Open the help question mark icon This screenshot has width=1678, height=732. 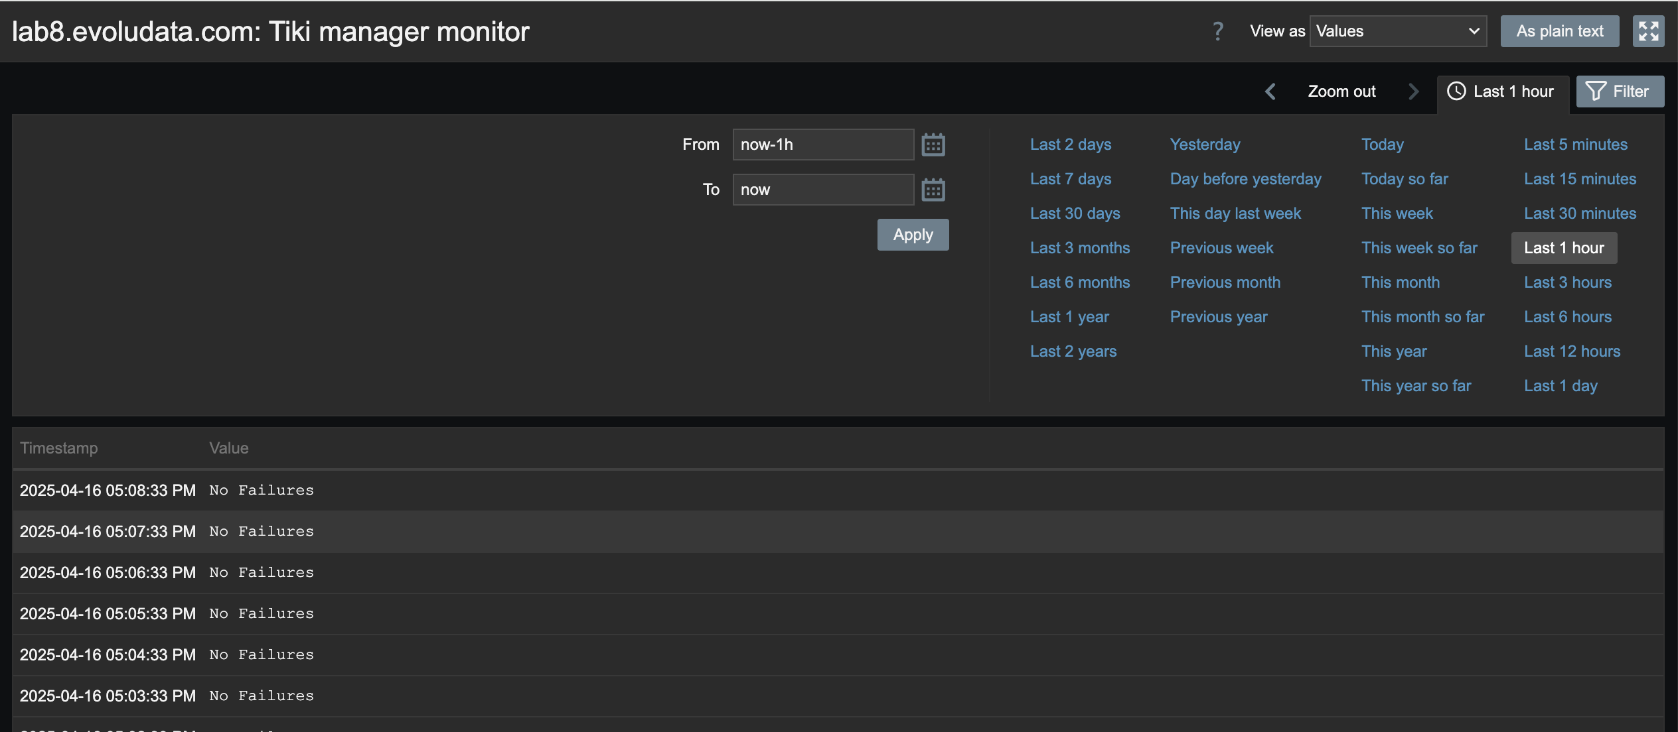[1218, 31]
